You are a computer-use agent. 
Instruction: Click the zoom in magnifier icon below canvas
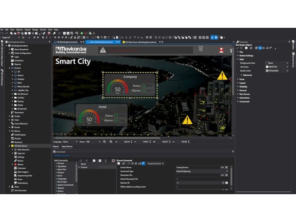point(104,142)
